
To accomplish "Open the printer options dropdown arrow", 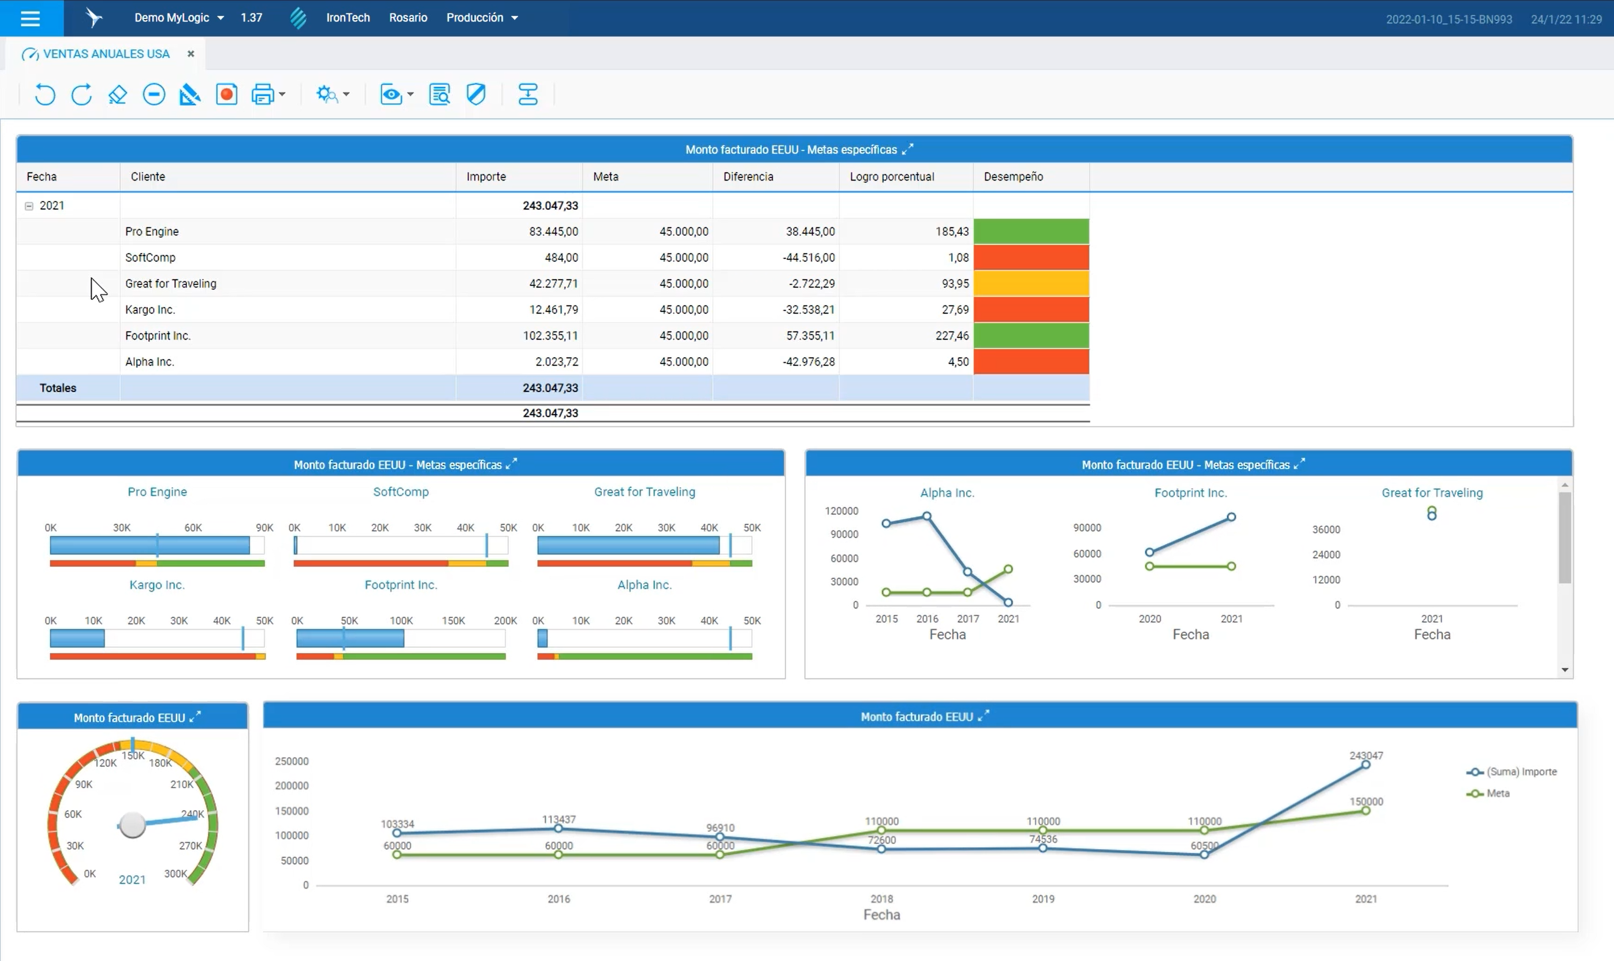I will 282,95.
